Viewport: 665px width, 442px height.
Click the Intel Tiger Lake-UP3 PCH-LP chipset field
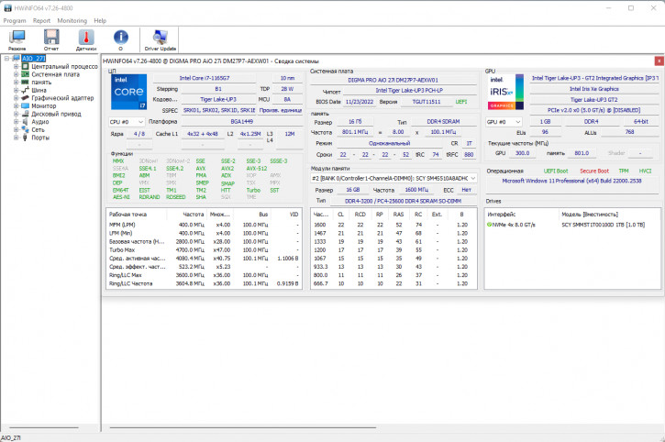point(409,91)
